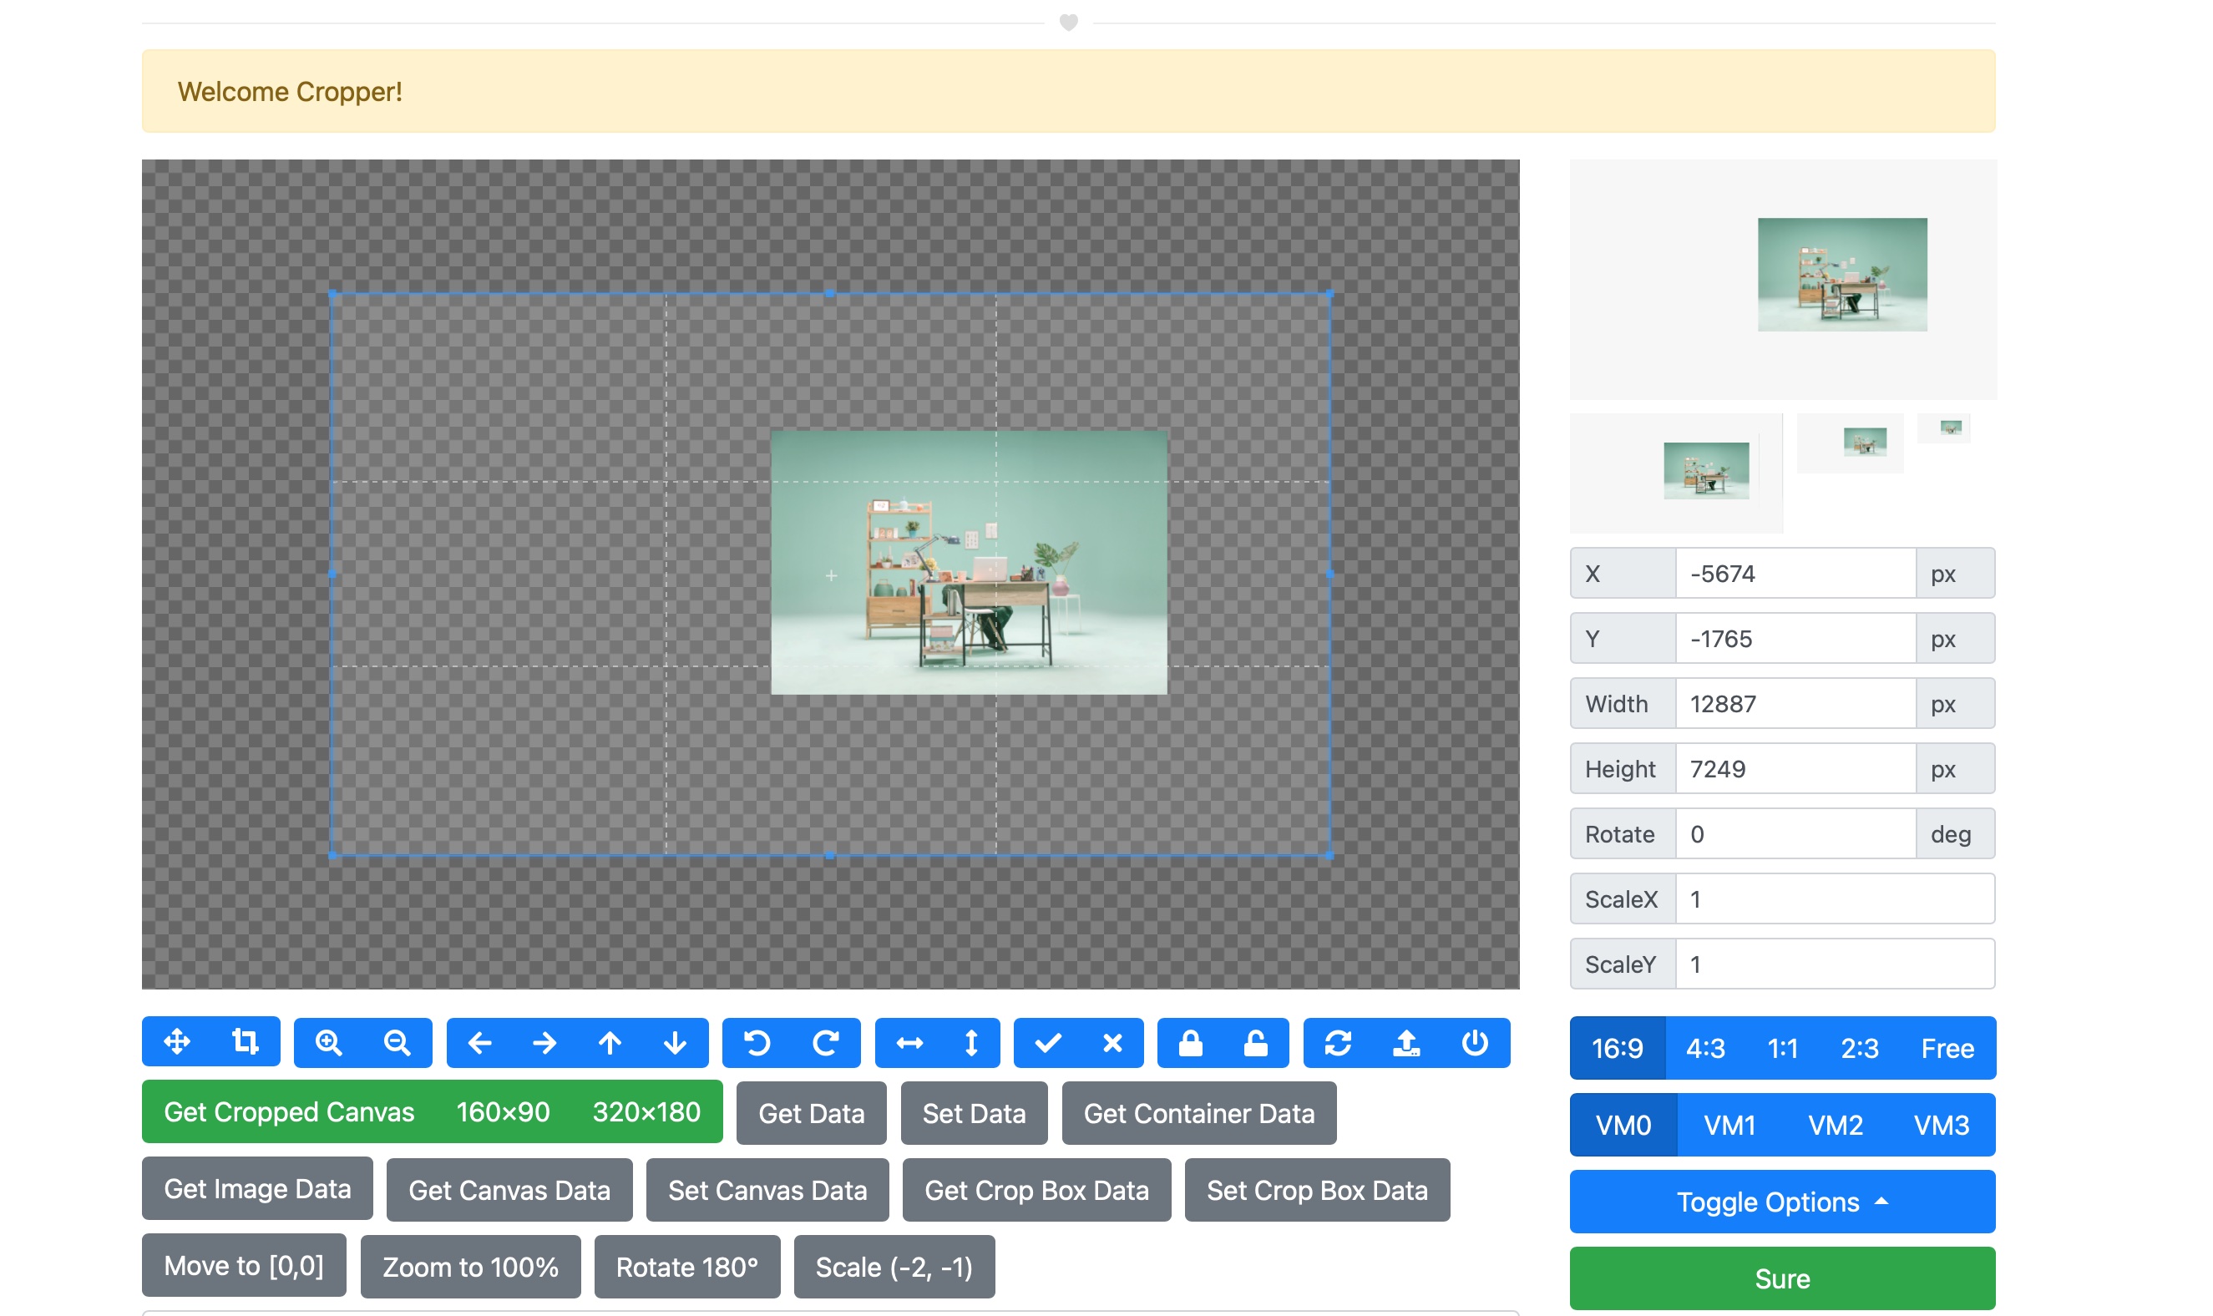Reset the cropper with the refresh icon
This screenshot has height=1316, width=2213.
[1338, 1042]
